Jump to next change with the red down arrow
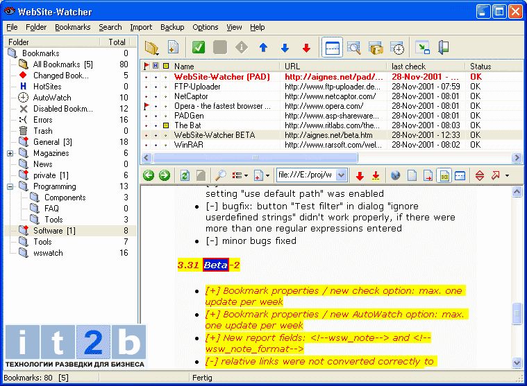 pos(360,175)
